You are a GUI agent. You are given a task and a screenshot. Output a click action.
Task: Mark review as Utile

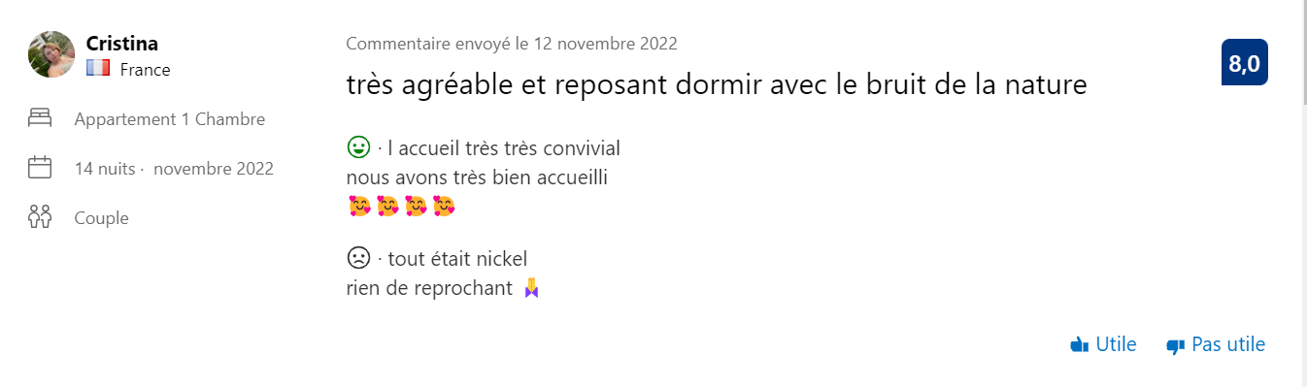[x=1103, y=344]
